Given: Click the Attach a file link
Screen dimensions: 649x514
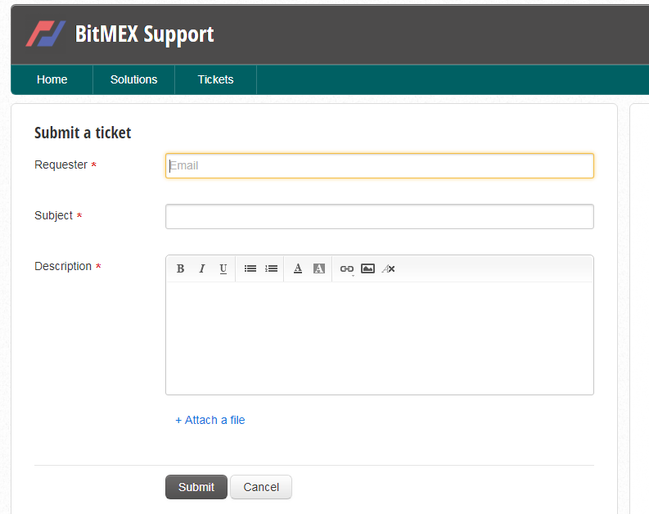Looking at the screenshot, I should click(210, 420).
